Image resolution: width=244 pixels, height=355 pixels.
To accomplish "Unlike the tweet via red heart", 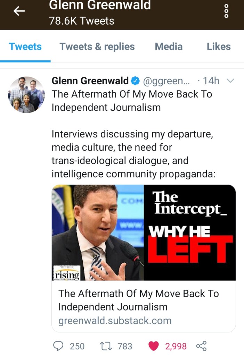I will point(154,346).
